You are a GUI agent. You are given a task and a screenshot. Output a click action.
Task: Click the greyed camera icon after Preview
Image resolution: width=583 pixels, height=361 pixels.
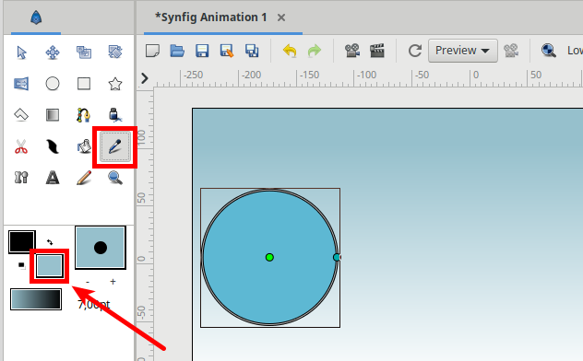511,51
